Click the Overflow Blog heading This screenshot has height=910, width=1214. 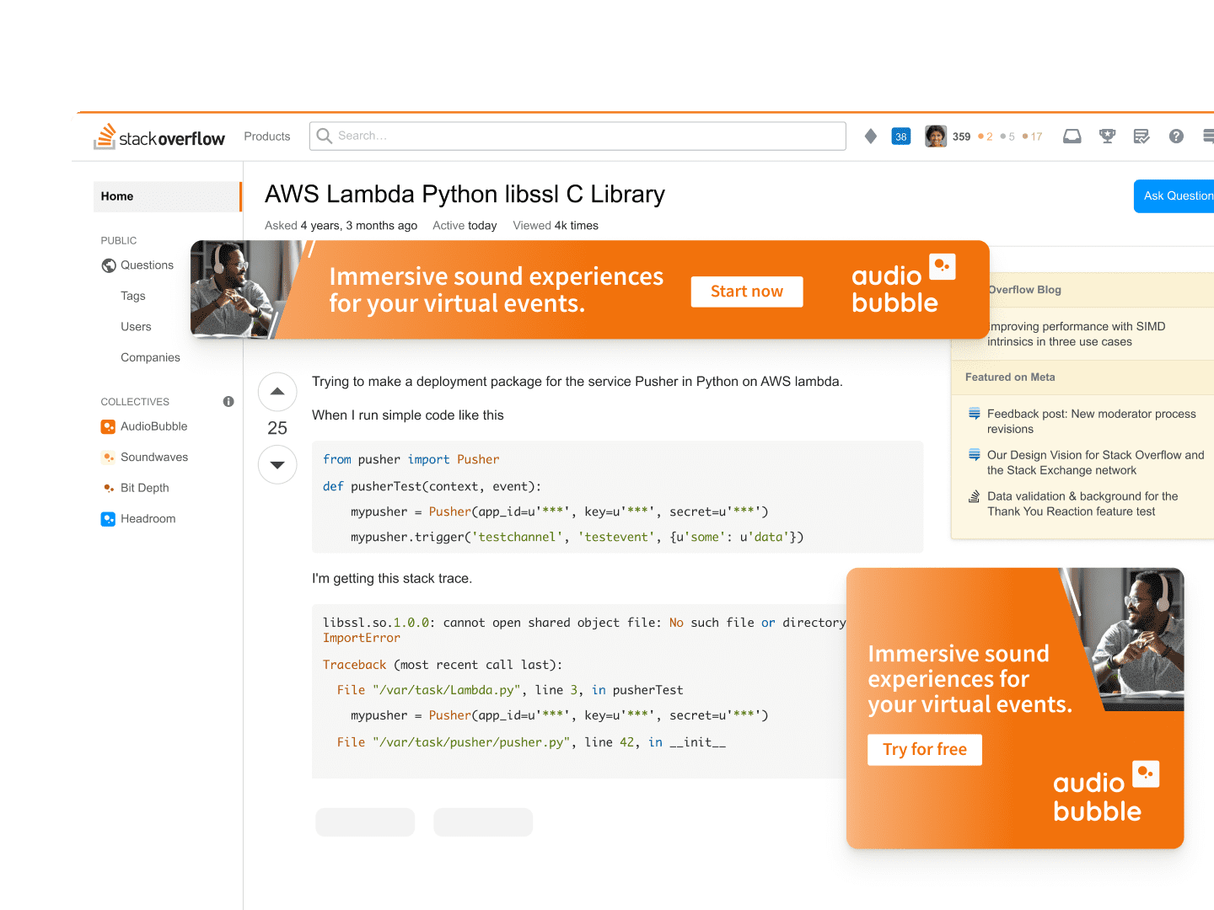pos(1024,290)
